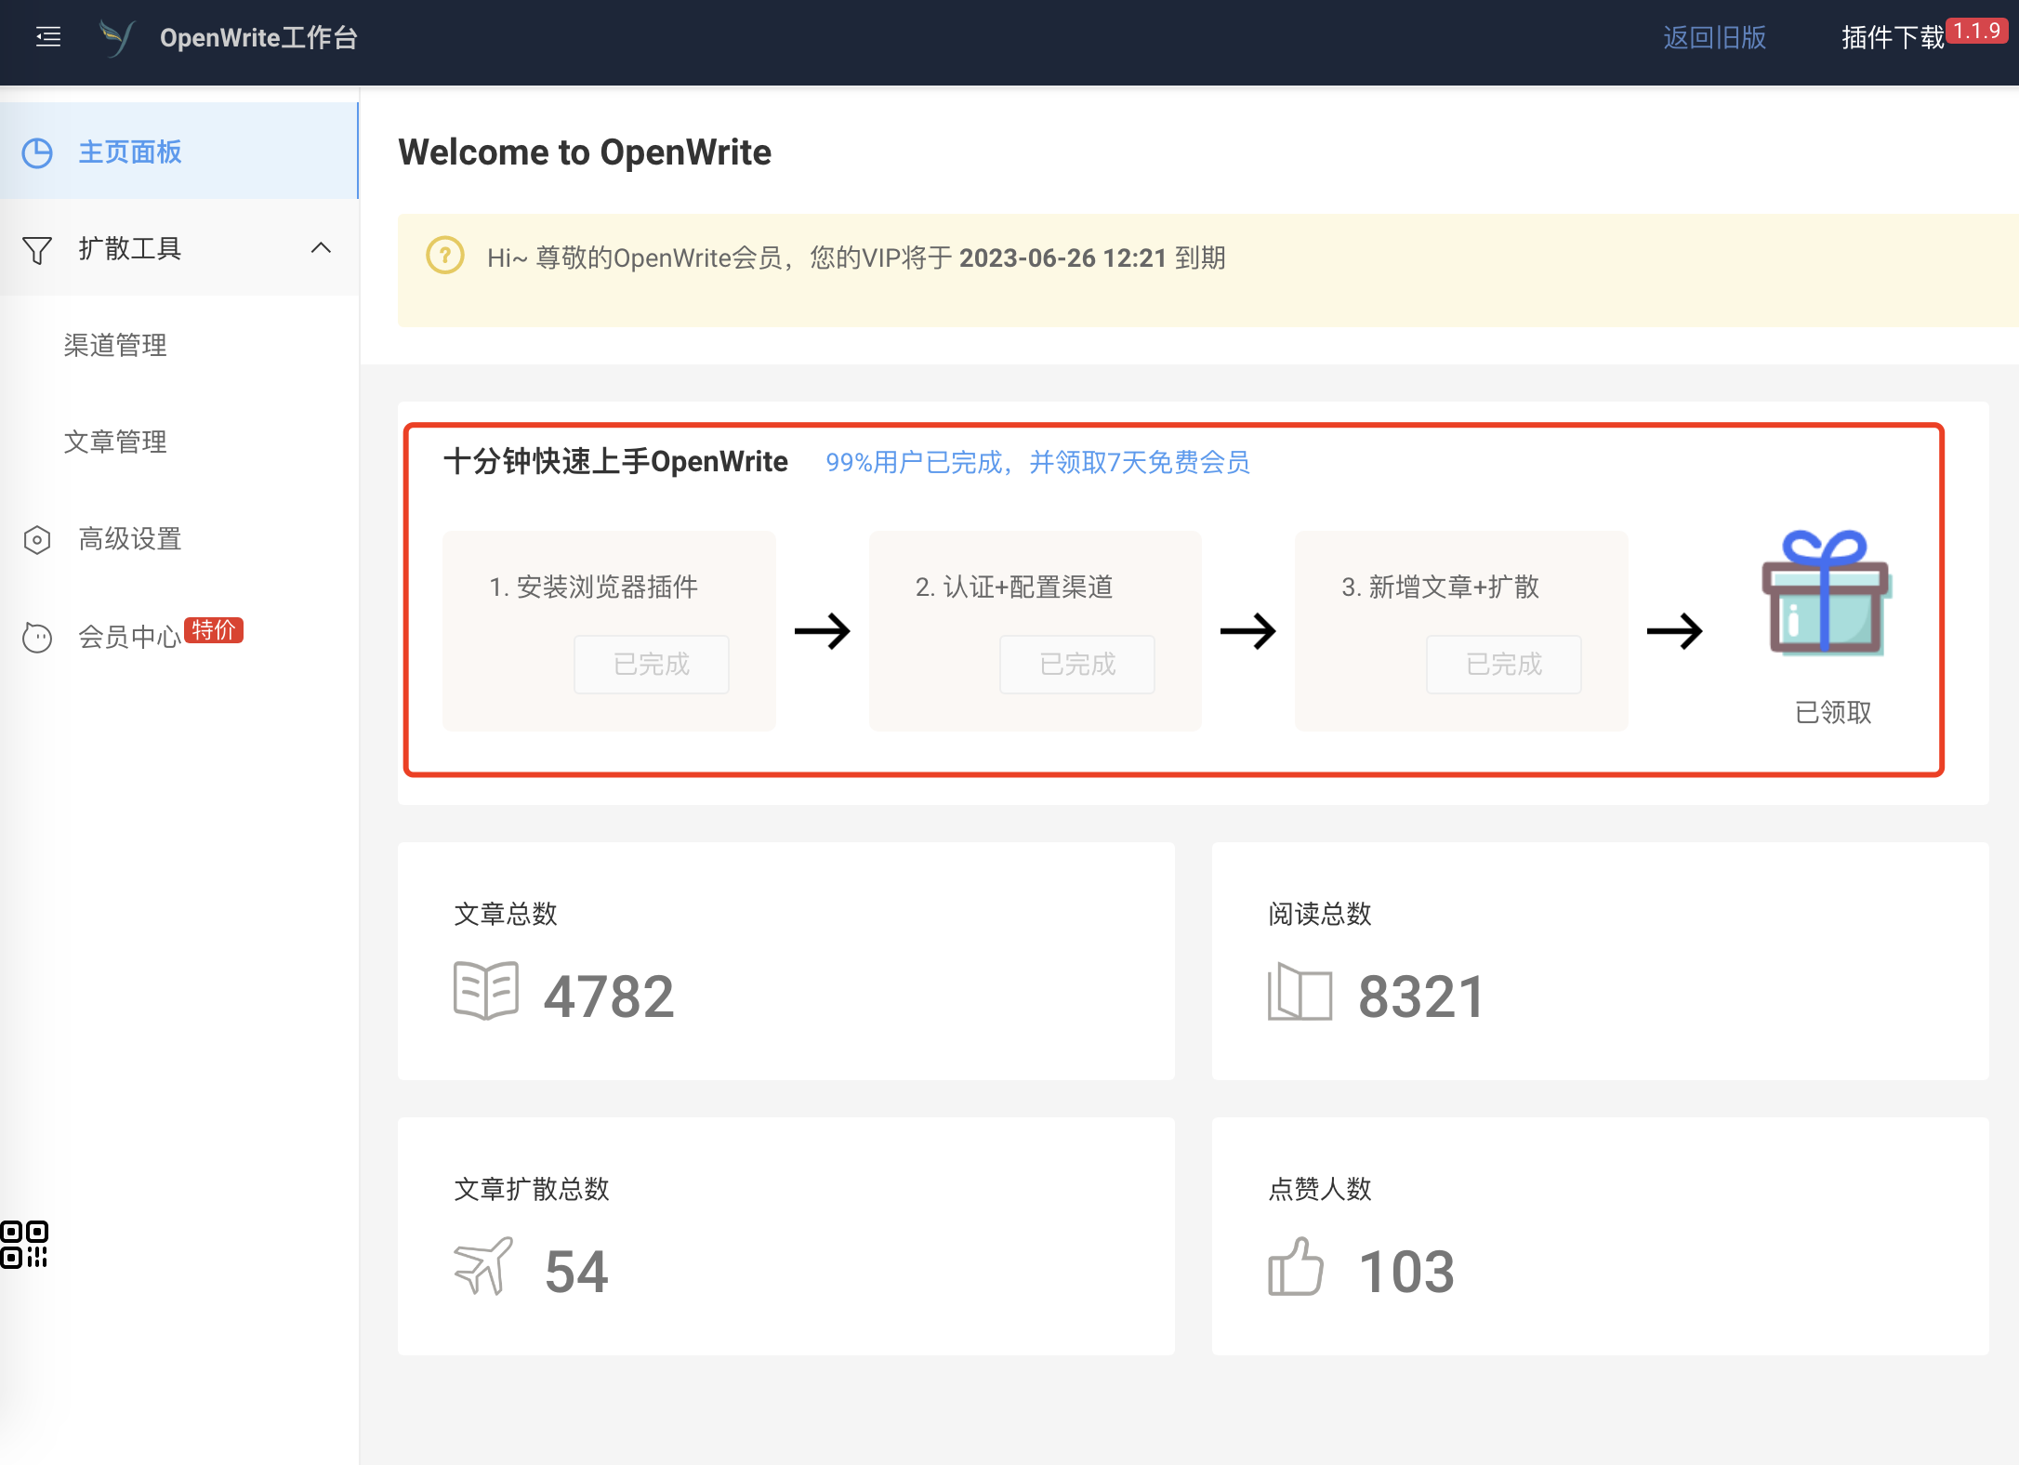Image resolution: width=2019 pixels, height=1465 pixels.
Task: Click 已完成 button under 安装浏览器插件
Action: [651, 664]
